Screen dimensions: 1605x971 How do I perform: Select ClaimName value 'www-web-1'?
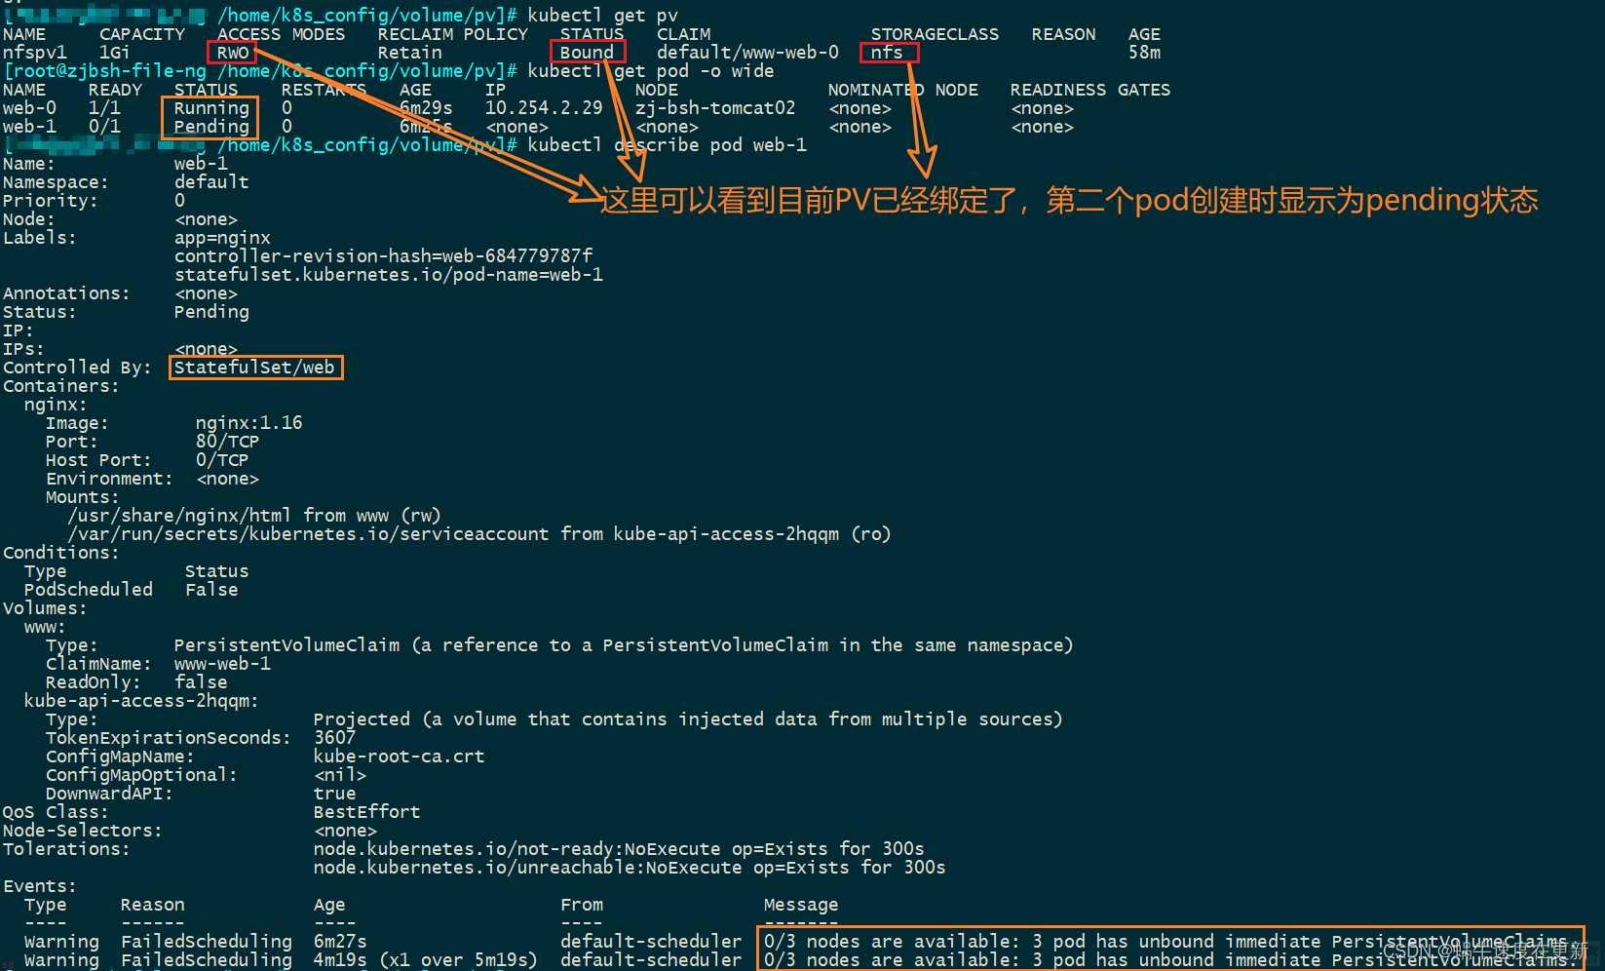(222, 664)
